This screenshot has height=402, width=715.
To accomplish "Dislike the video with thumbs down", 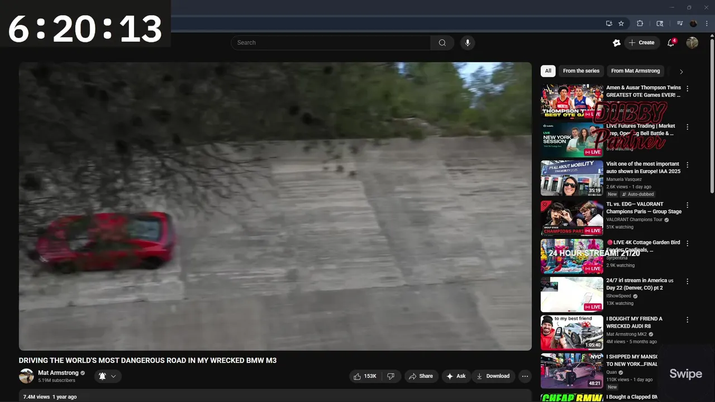I will tap(391, 376).
